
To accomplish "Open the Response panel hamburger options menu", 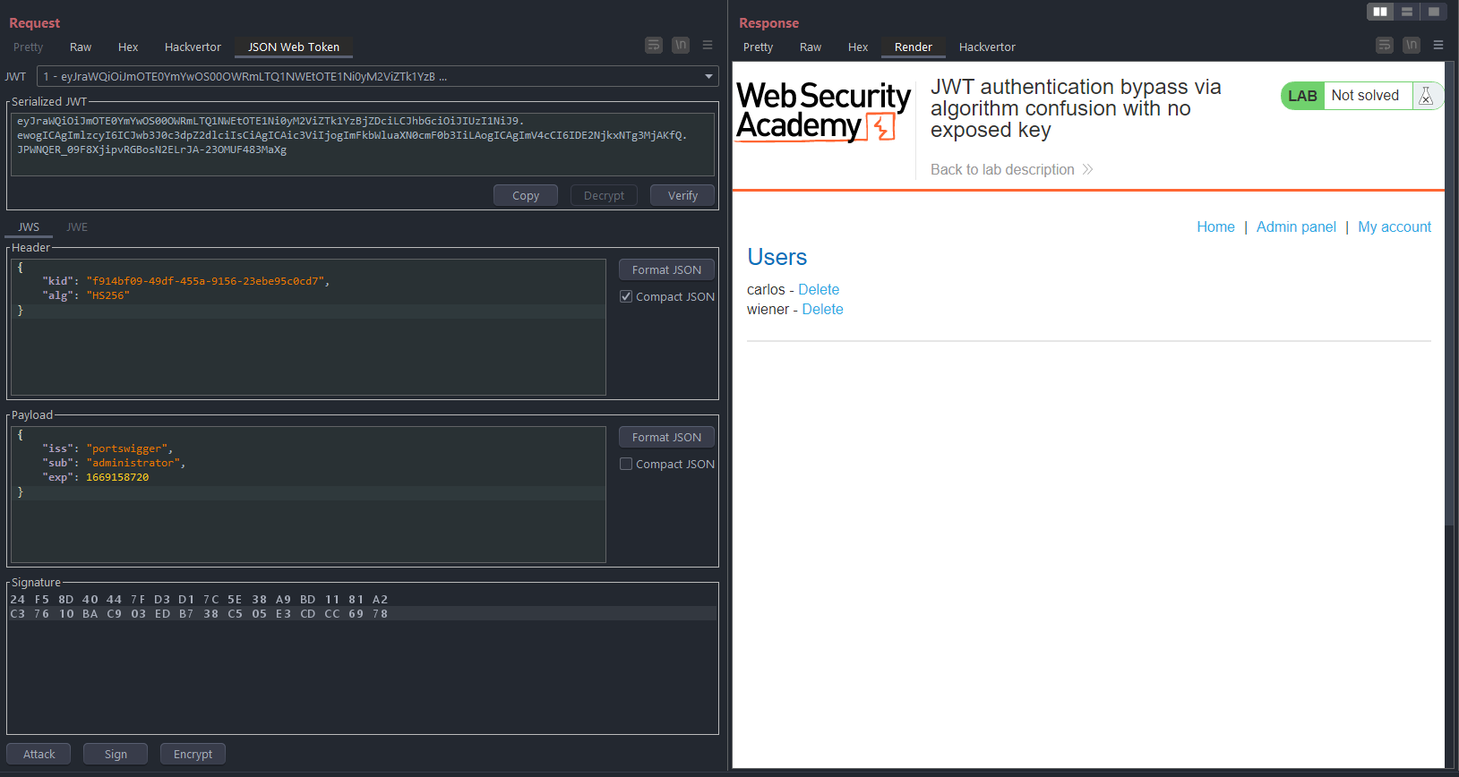I will (1438, 45).
